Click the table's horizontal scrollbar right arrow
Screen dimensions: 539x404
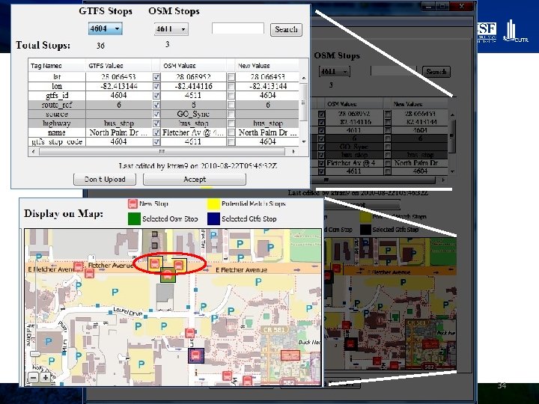pos(293,151)
